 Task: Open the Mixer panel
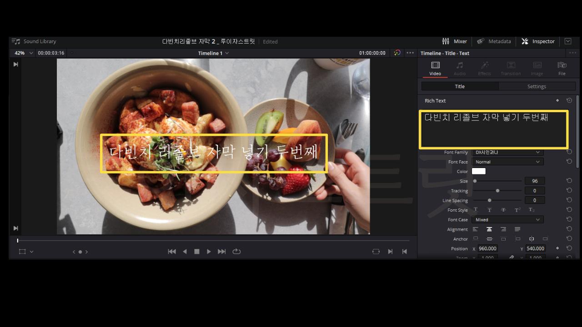(x=454, y=41)
